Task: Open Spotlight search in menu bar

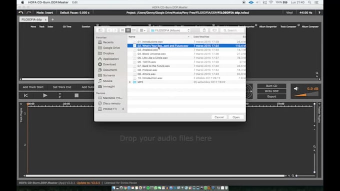Action: coord(309,2)
